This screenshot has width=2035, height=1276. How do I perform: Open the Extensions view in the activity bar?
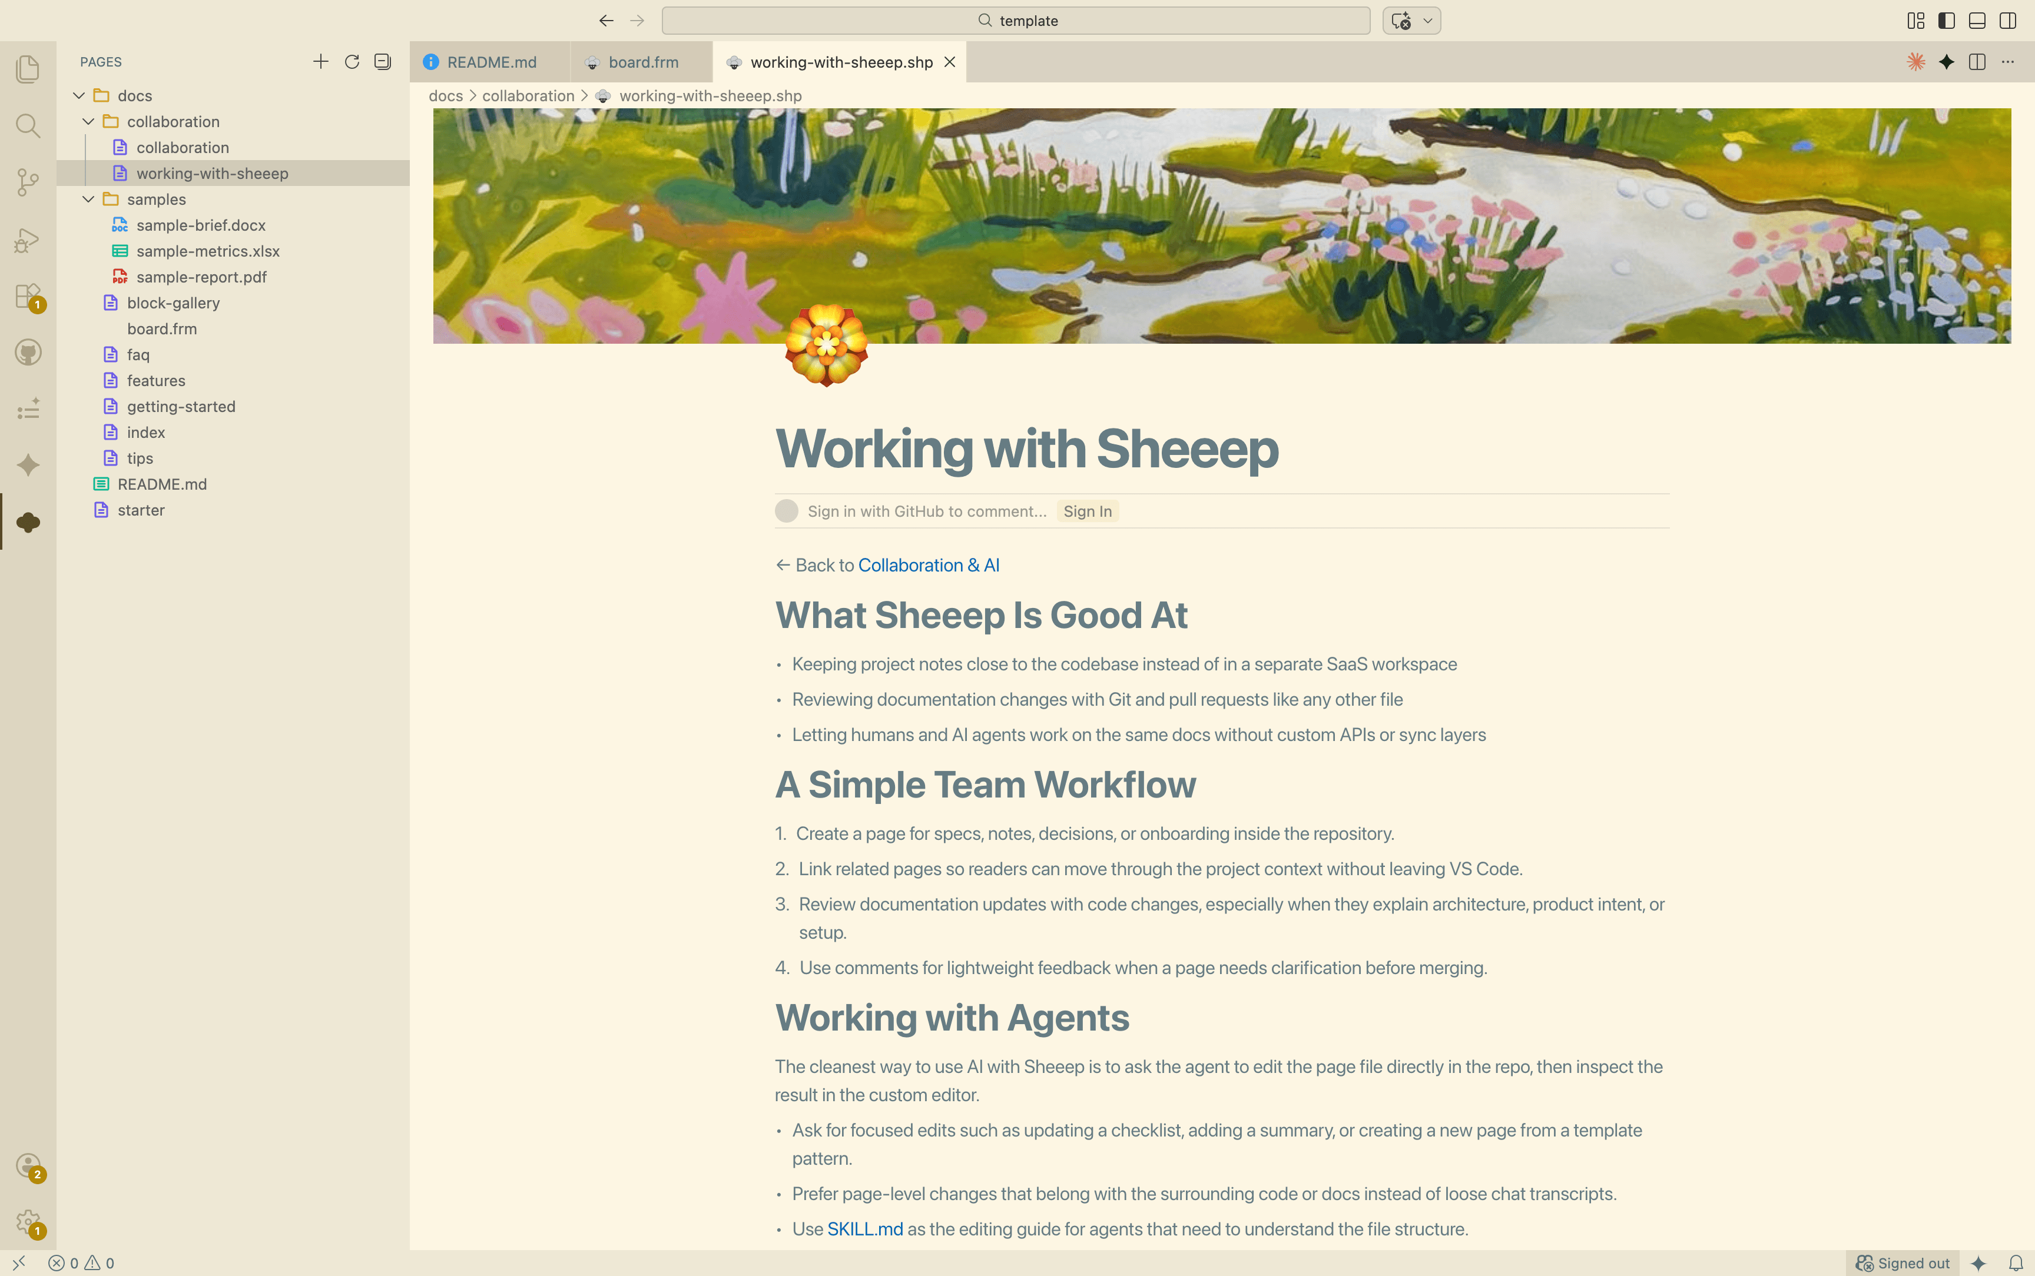[x=28, y=295]
